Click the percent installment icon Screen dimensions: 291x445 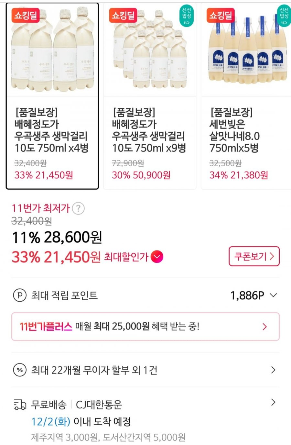pyautogui.click(x=19, y=370)
